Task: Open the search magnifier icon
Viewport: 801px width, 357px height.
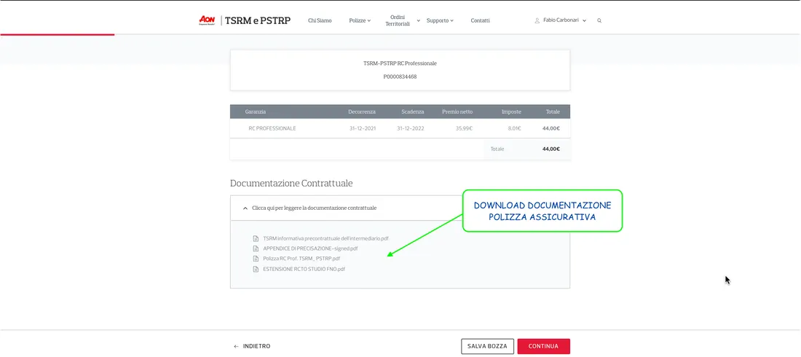Action: point(599,20)
